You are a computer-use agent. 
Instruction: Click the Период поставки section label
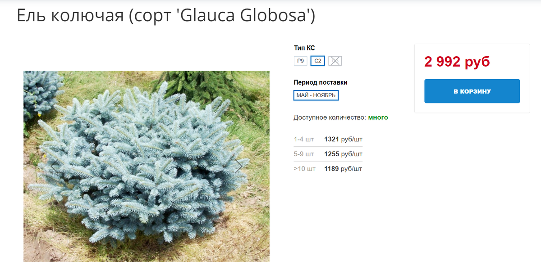click(x=321, y=82)
